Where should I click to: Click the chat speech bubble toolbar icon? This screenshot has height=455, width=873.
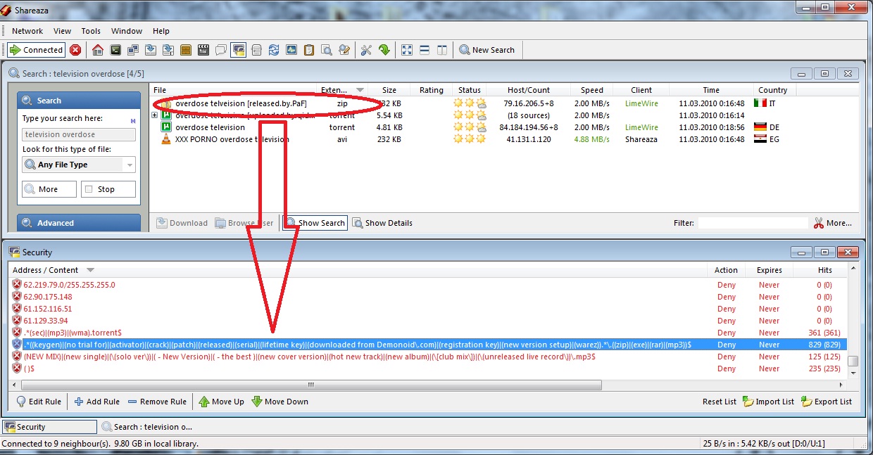(x=221, y=50)
